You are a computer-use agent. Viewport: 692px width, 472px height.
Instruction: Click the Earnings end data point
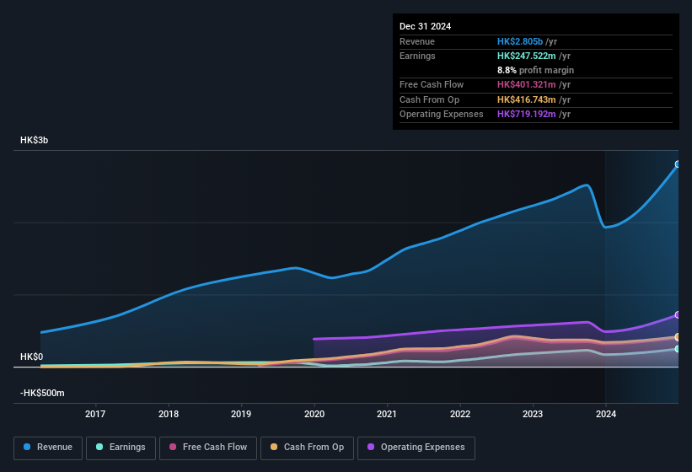[678, 349]
